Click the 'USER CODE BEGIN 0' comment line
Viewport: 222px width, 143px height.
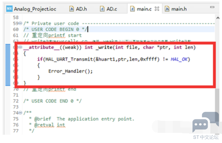click(x=56, y=29)
